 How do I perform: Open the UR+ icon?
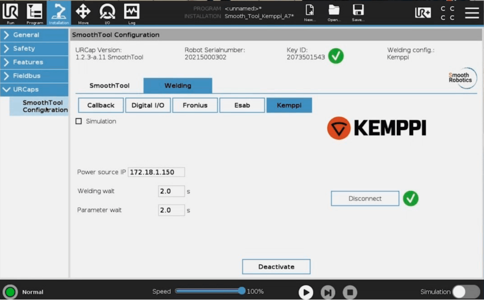pos(423,13)
